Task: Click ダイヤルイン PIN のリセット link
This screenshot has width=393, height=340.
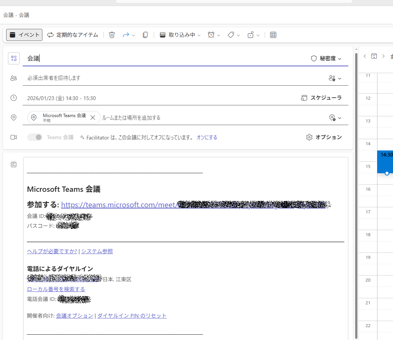Action: pos(132,316)
